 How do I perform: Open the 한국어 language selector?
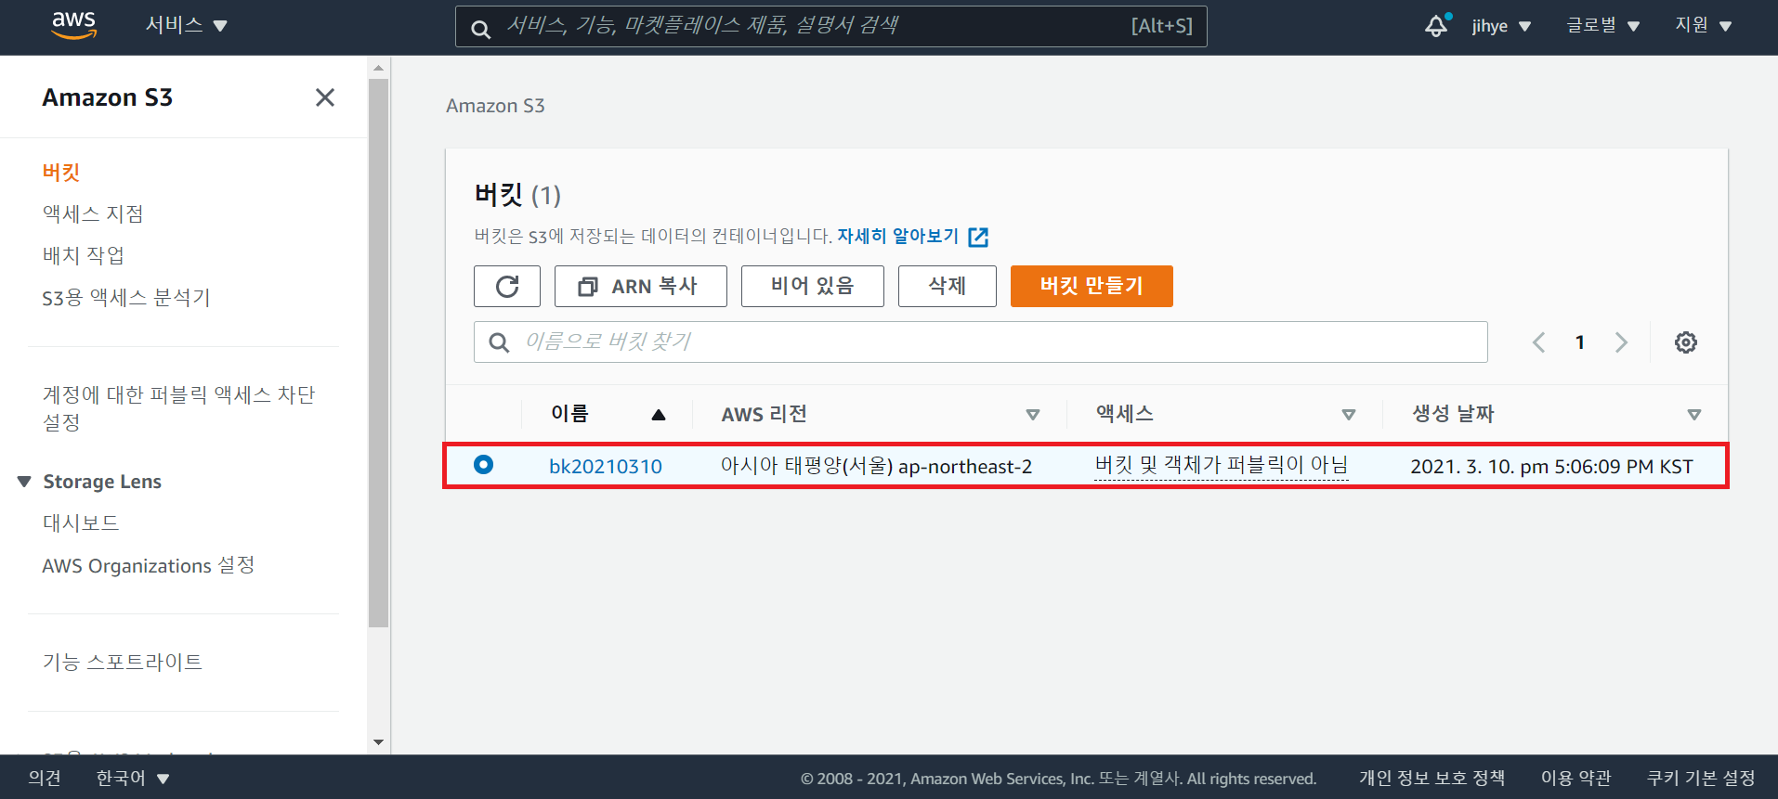pos(133,778)
